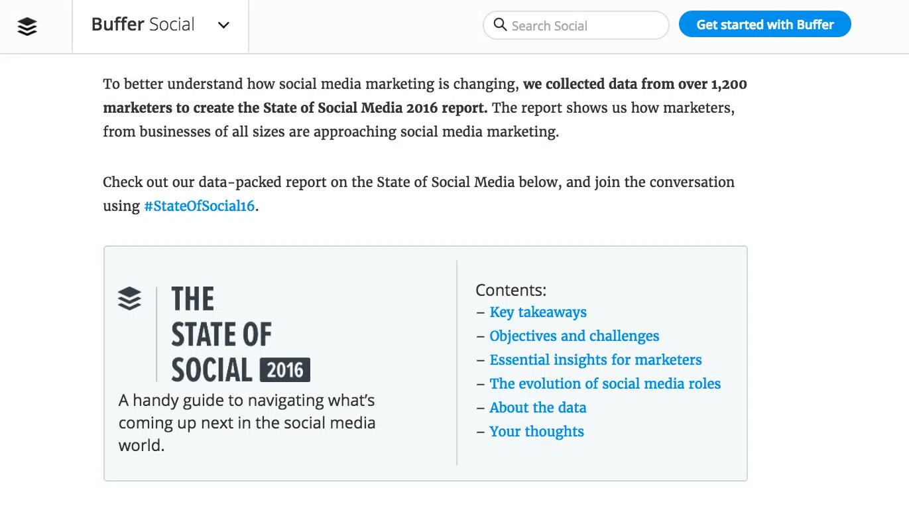Open Essential insights for marketers link
Image resolution: width=909 pixels, height=526 pixels.
(x=595, y=360)
